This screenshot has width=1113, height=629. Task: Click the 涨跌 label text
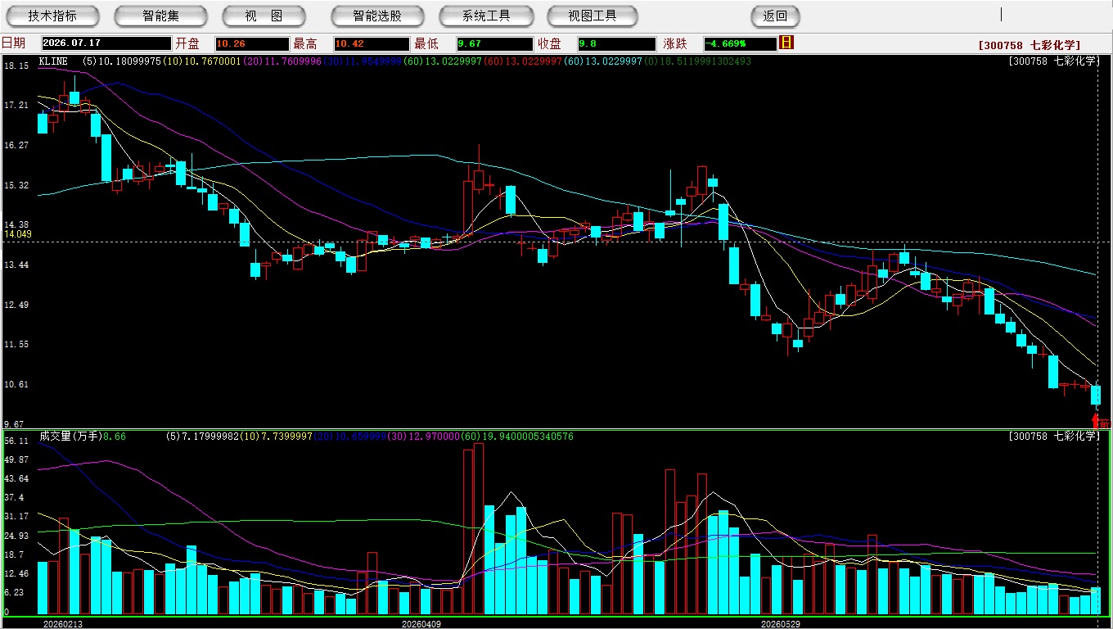click(x=675, y=43)
